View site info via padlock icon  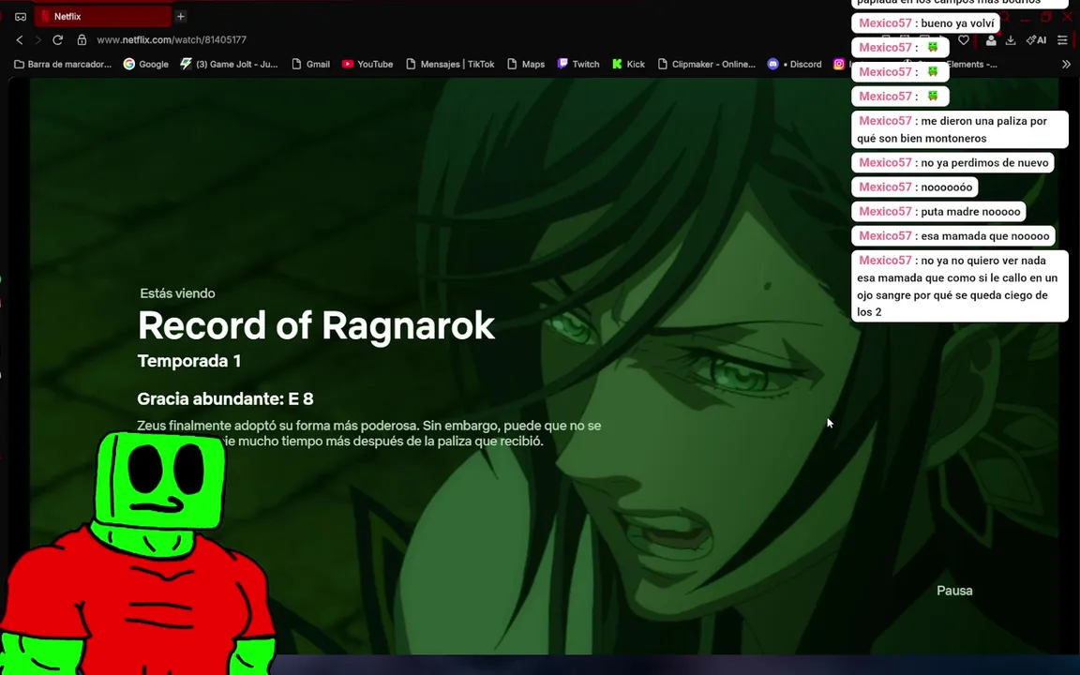82,40
